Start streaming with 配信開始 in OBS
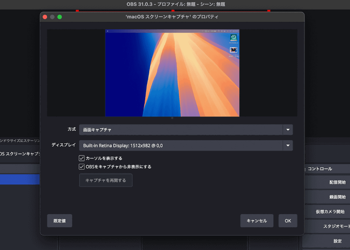This screenshot has height=250, width=350. point(327,182)
